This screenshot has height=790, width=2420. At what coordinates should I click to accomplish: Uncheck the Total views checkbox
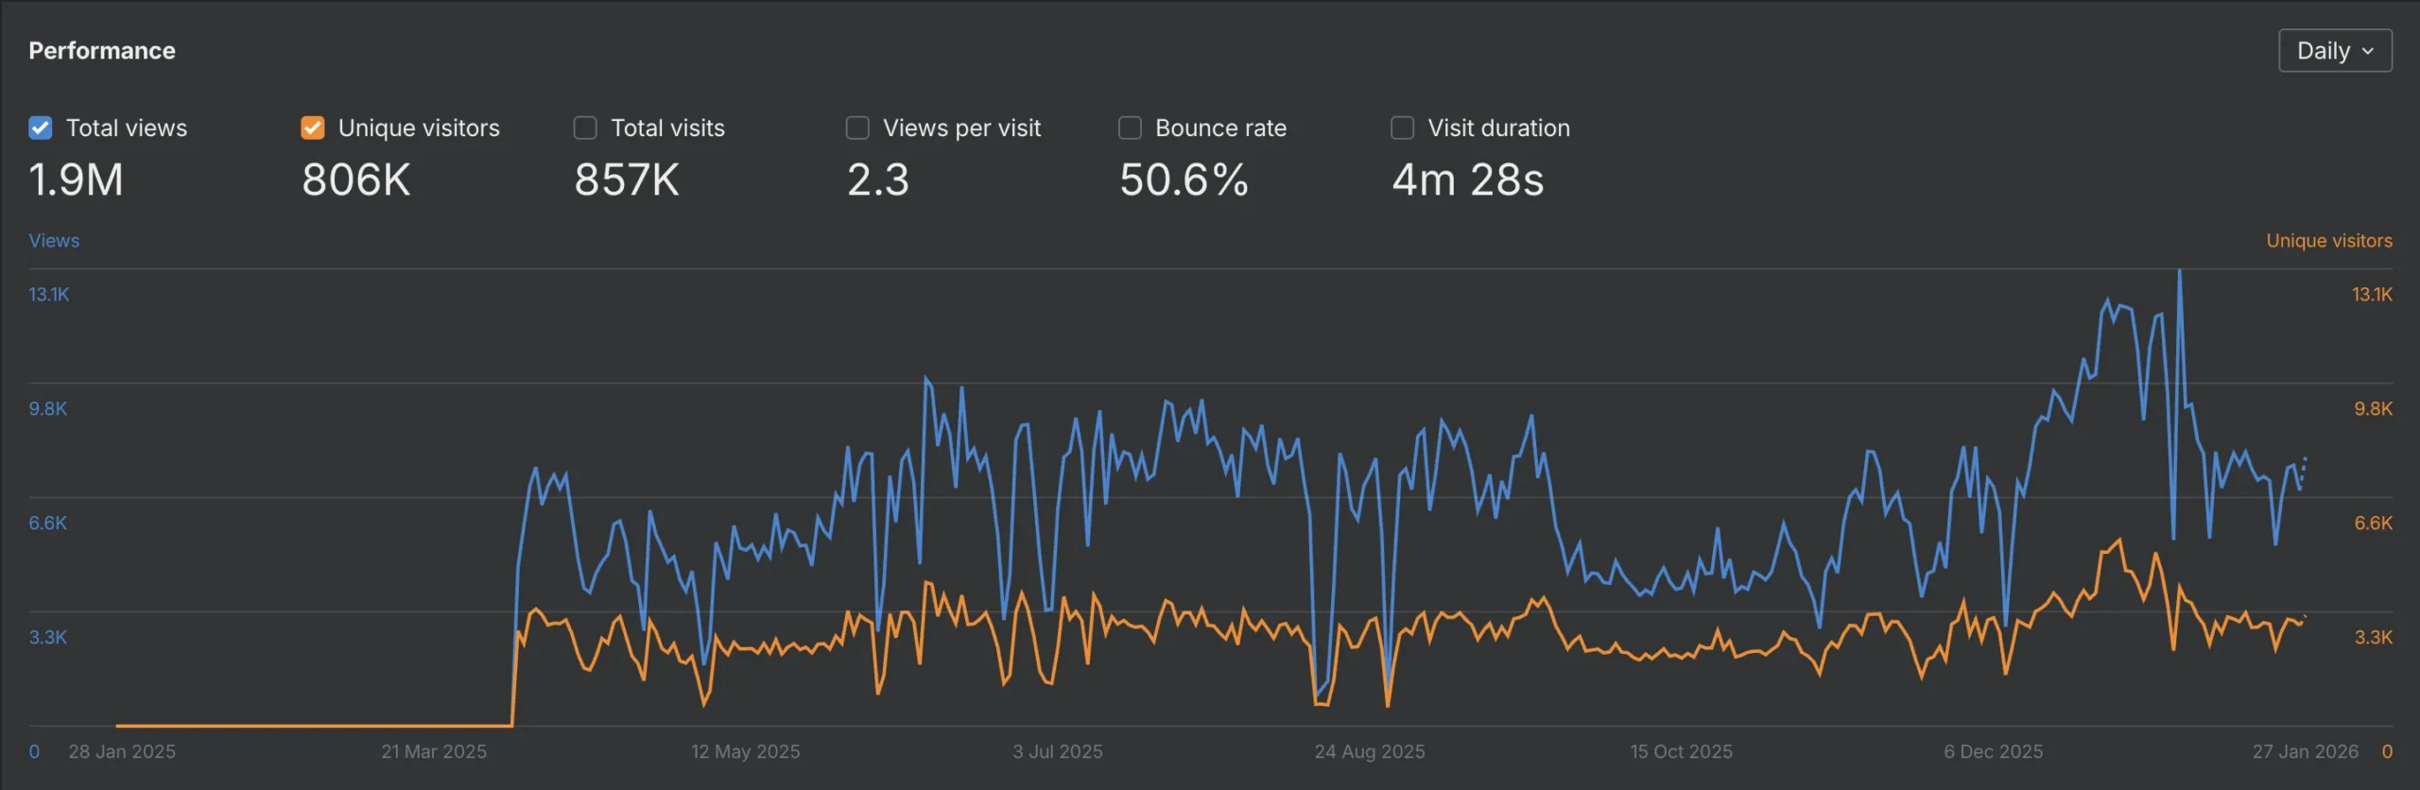41,128
